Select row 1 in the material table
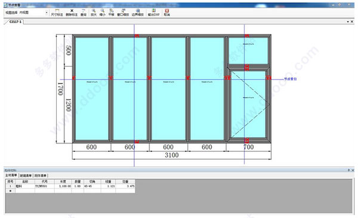 (70, 186)
